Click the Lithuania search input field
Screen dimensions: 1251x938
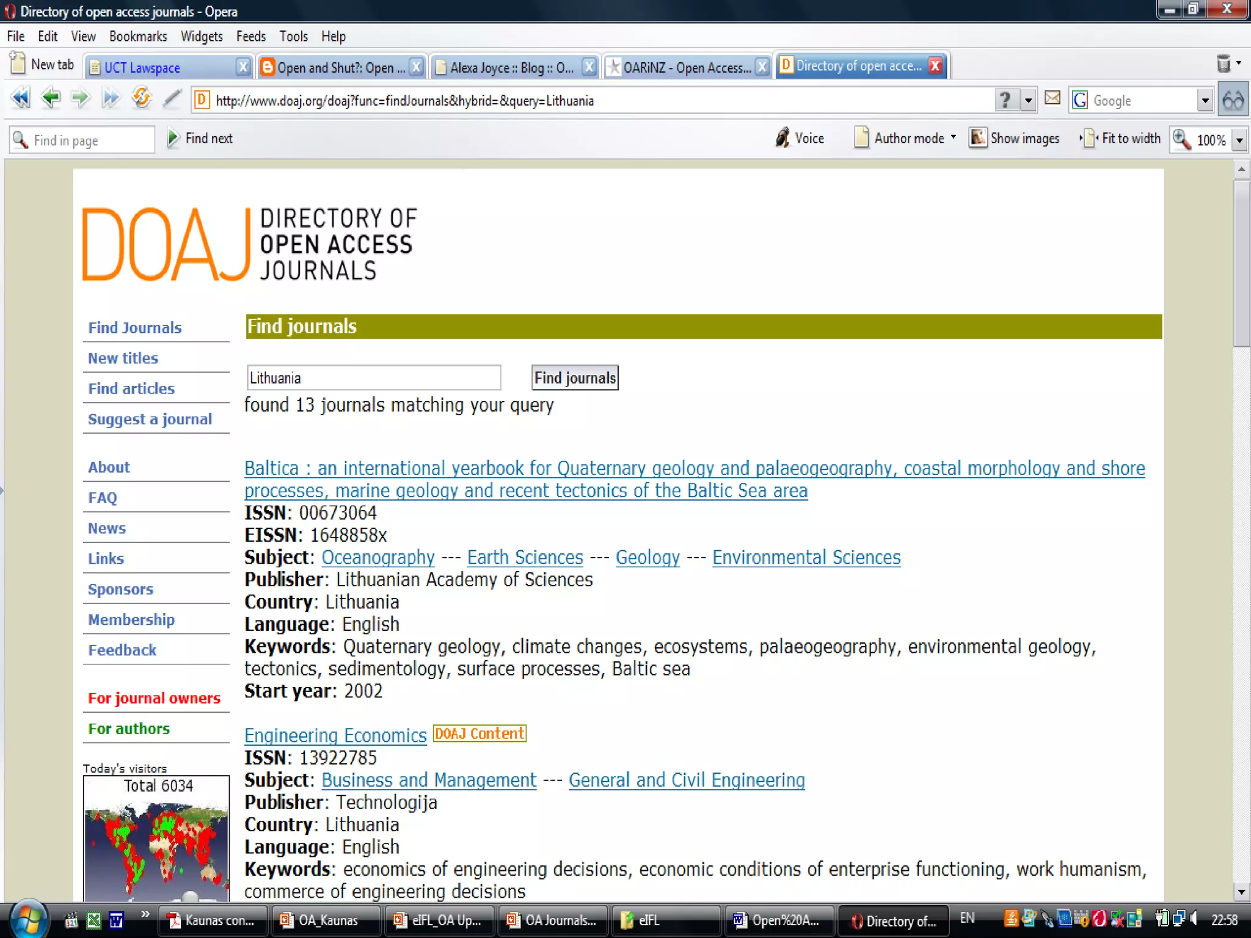pyautogui.click(x=373, y=378)
